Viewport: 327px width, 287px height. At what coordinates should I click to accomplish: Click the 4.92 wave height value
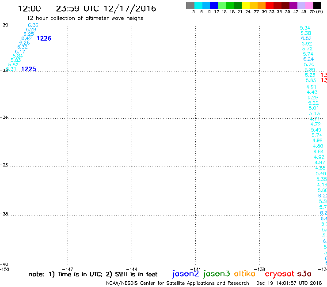(319, 157)
